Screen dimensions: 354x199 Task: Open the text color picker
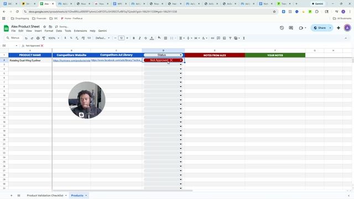(x=152, y=38)
